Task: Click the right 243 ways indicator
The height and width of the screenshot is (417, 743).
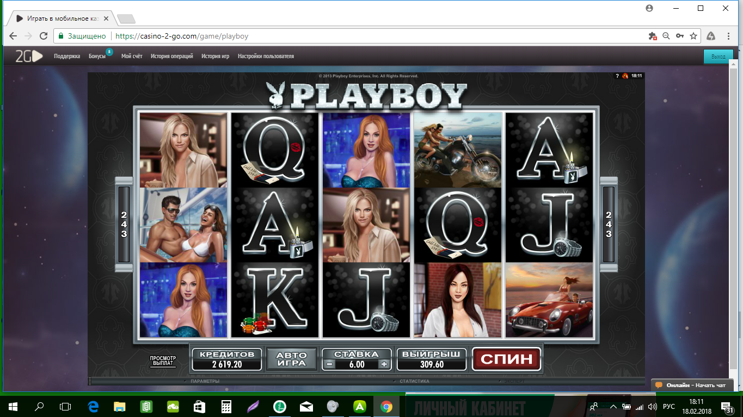Action: 609,224
